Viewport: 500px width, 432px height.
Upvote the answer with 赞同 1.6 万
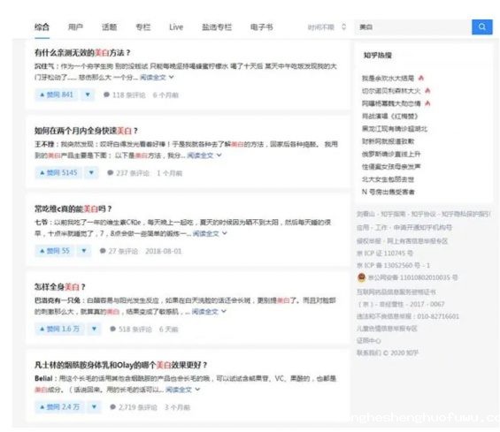[59, 329]
